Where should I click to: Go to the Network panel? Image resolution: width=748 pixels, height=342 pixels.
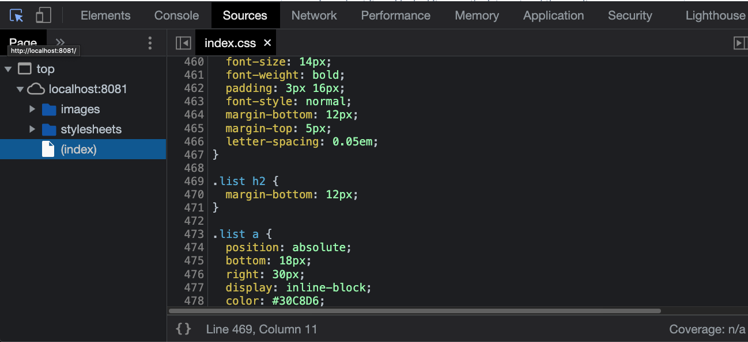coord(314,16)
